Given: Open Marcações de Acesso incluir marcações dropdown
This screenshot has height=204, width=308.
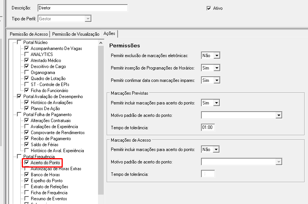Looking at the screenshot, I should tap(217, 150).
